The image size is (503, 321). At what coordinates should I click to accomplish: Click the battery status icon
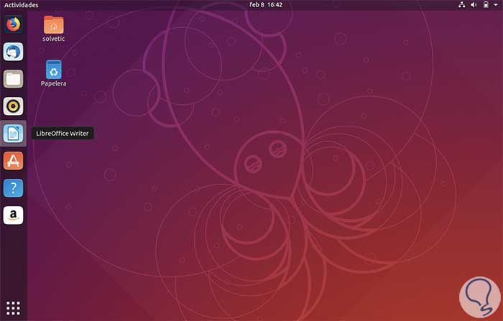point(486,5)
